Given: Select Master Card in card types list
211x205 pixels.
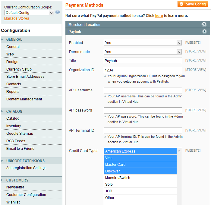Looking at the screenshot, I should tap(140, 165).
